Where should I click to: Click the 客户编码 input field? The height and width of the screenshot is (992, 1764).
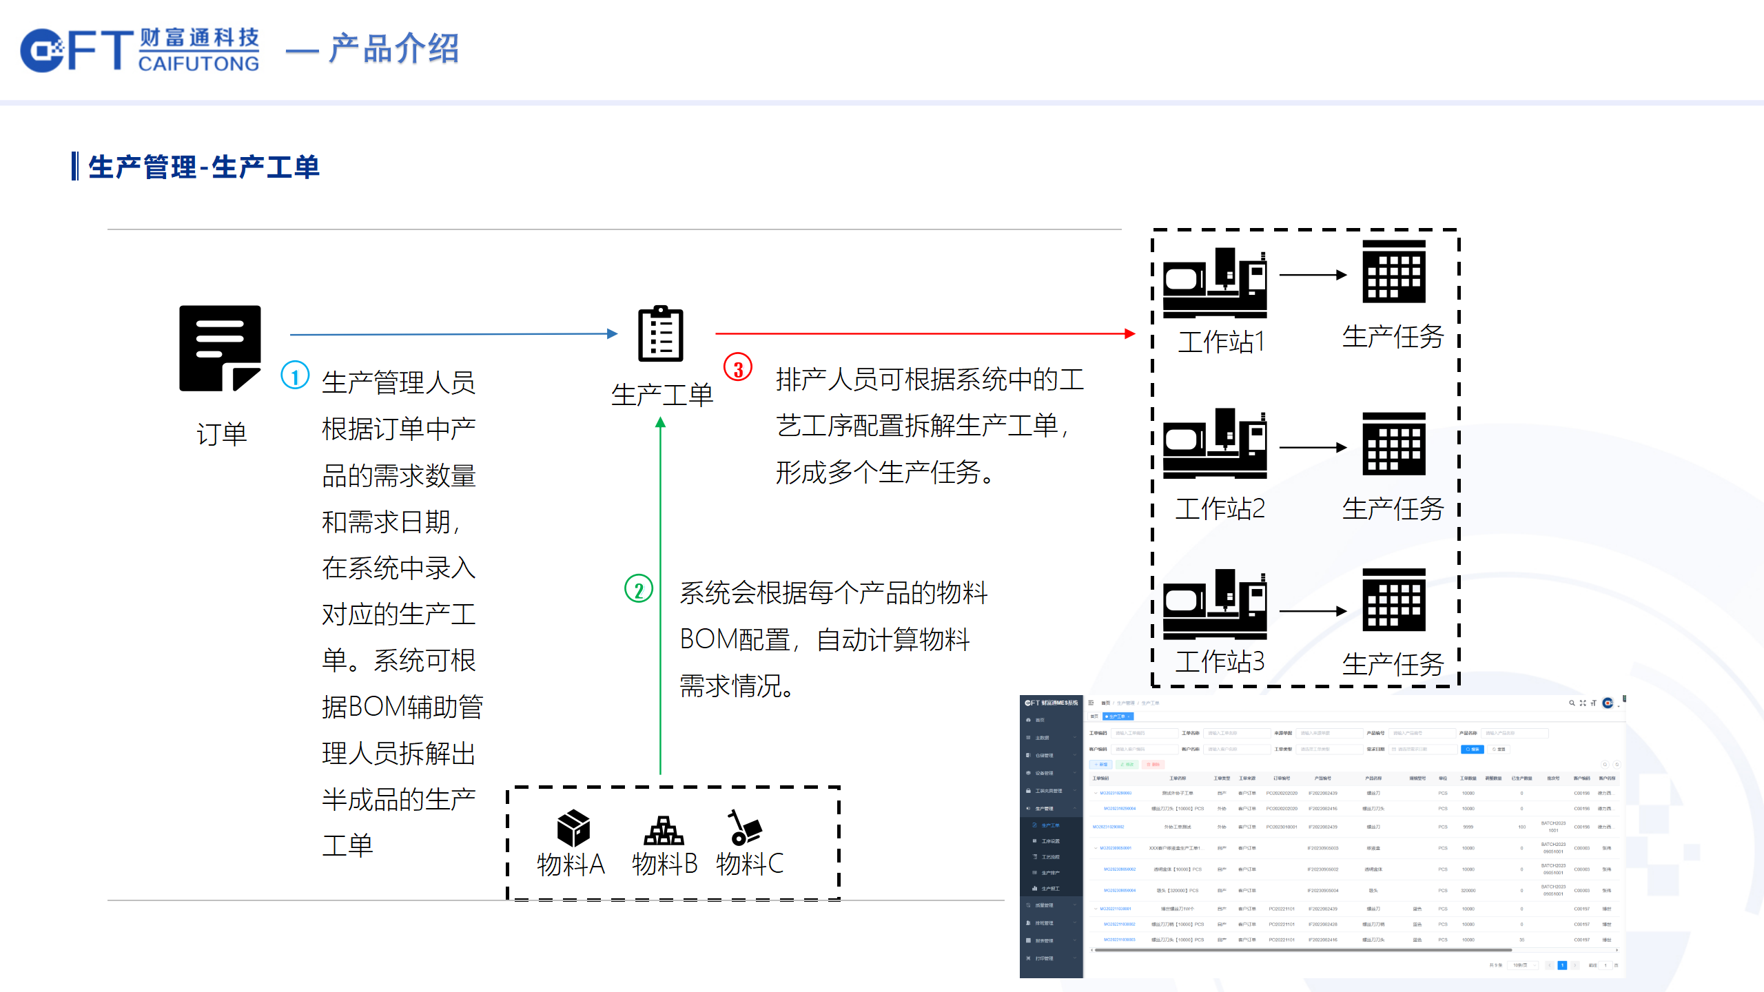[1145, 749]
